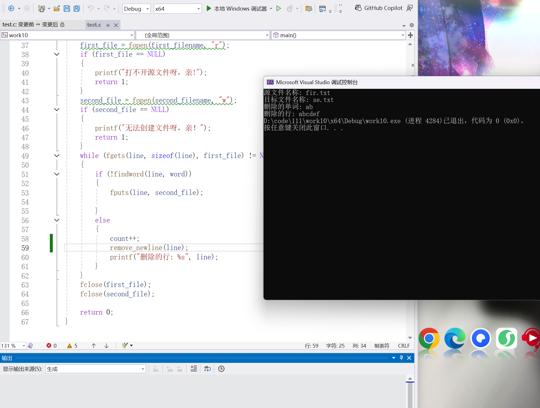The height and width of the screenshot is (408, 540).
Task: Click the editor vertical scrollbar up arrow
Action: click(410, 44)
